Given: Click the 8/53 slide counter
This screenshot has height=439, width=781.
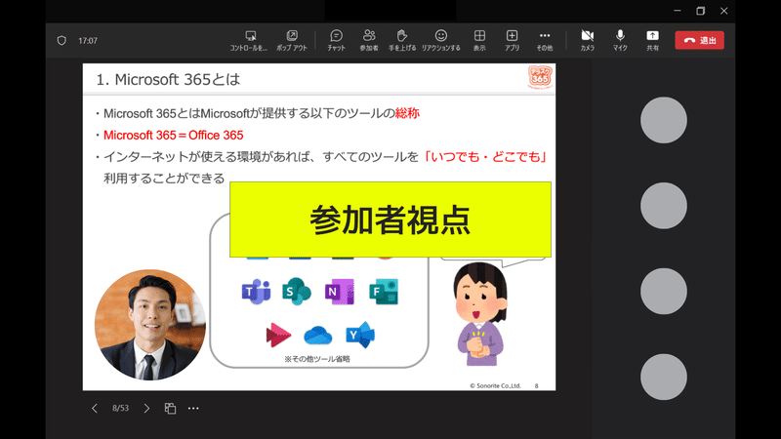Looking at the screenshot, I should [120, 408].
